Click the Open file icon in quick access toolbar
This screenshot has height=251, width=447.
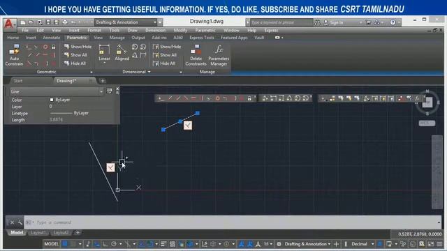coord(31,22)
